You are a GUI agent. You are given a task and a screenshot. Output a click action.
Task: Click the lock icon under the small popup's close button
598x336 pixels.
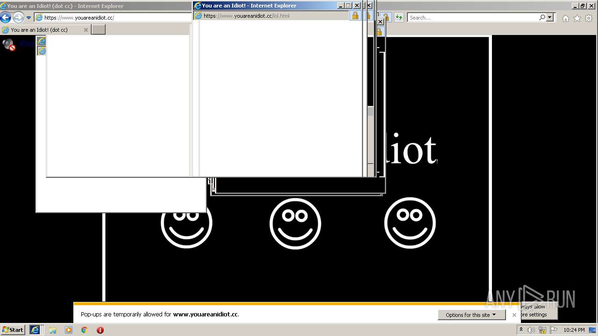click(379, 32)
